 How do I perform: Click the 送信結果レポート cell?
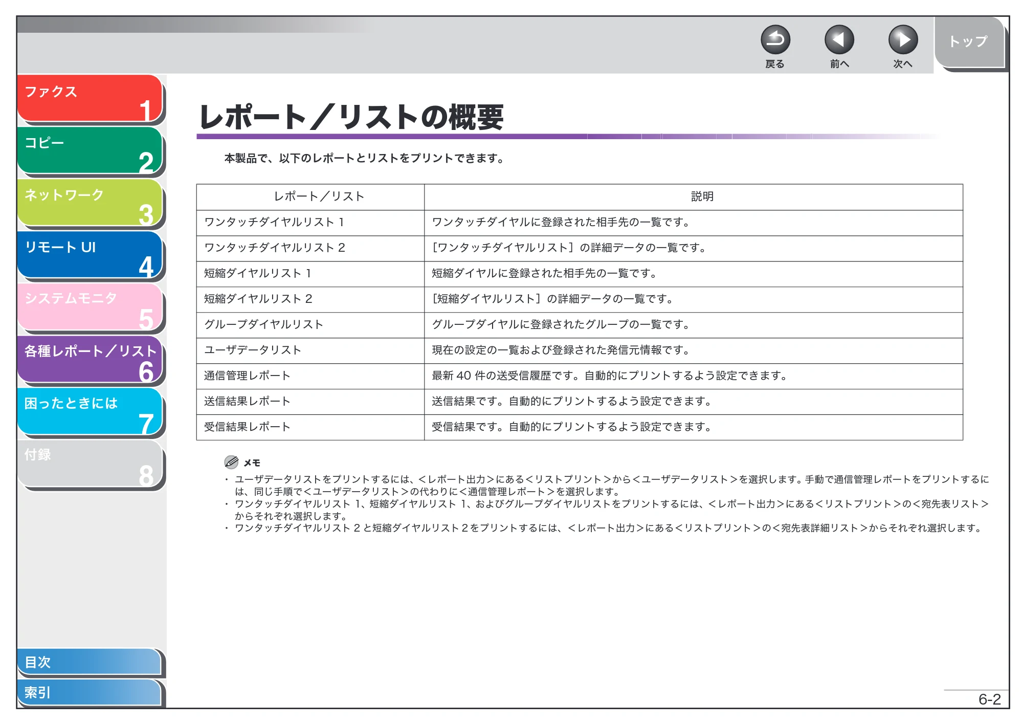point(310,402)
